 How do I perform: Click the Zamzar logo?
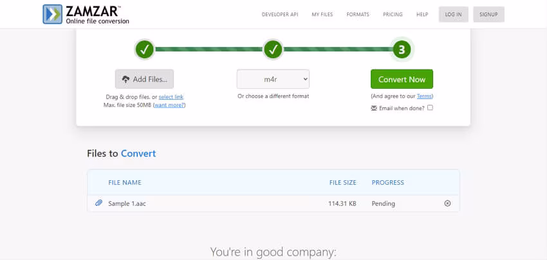coord(86,14)
